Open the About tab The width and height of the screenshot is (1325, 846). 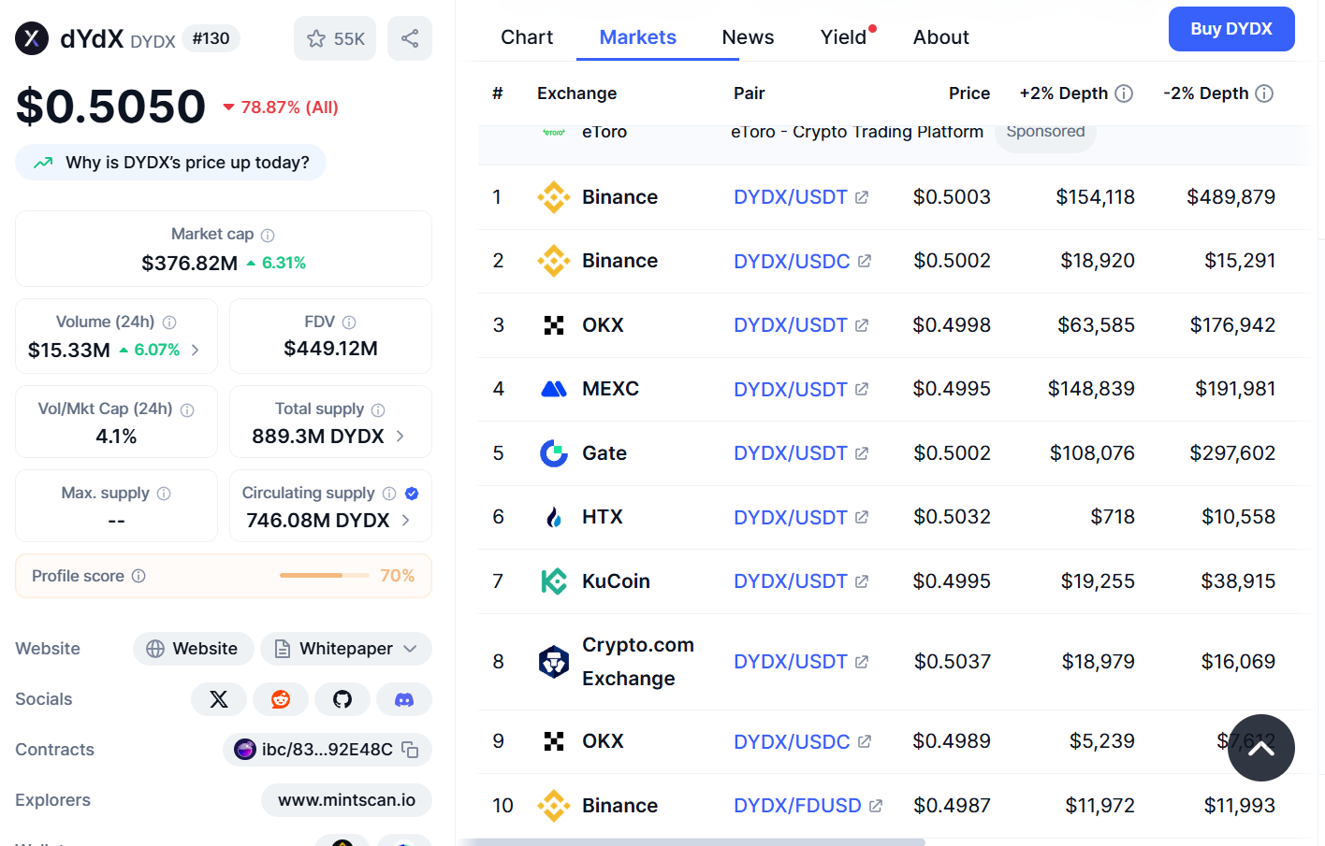pyautogui.click(x=941, y=37)
